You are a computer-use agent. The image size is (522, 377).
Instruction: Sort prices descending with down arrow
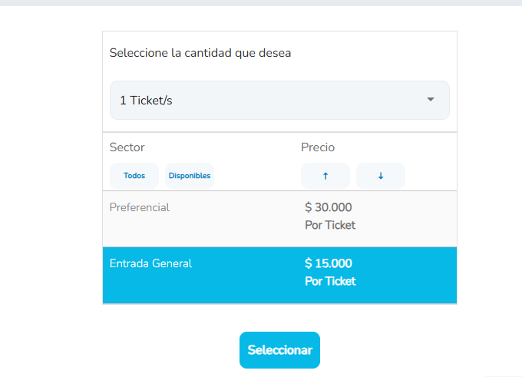tap(381, 176)
